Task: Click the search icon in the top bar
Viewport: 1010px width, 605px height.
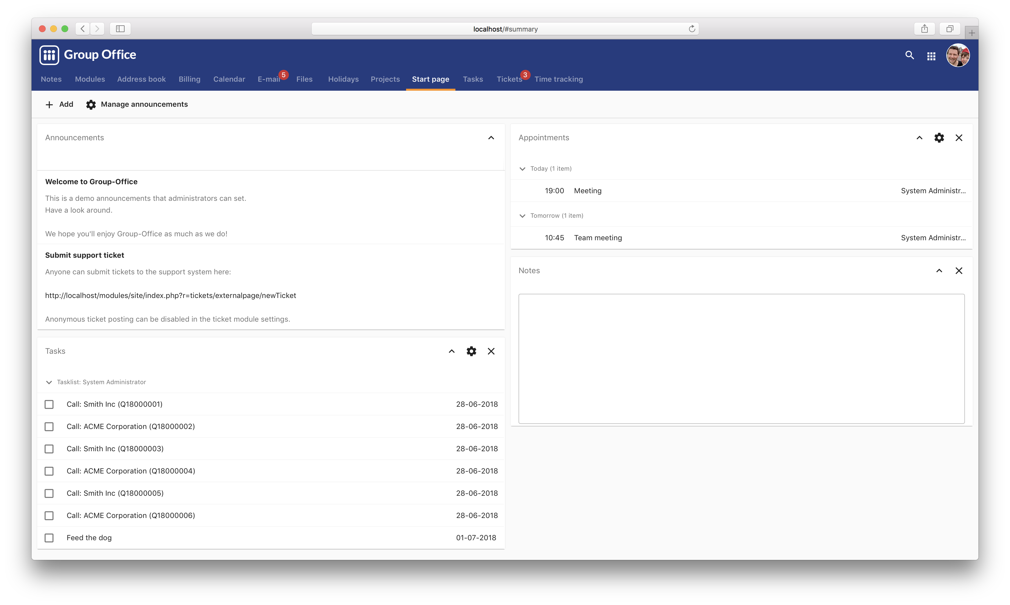Action: coord(910,55)
